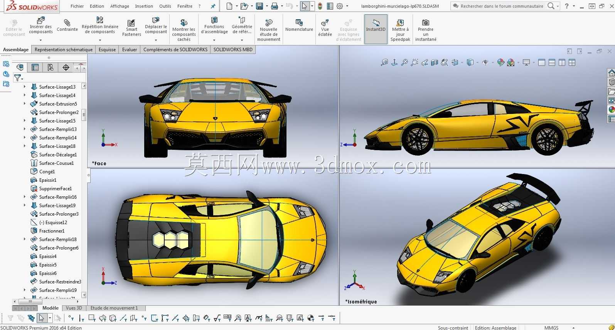
Task: Click Vue éclatée tool
Action: pyautogui.click(x=325, y=28)
